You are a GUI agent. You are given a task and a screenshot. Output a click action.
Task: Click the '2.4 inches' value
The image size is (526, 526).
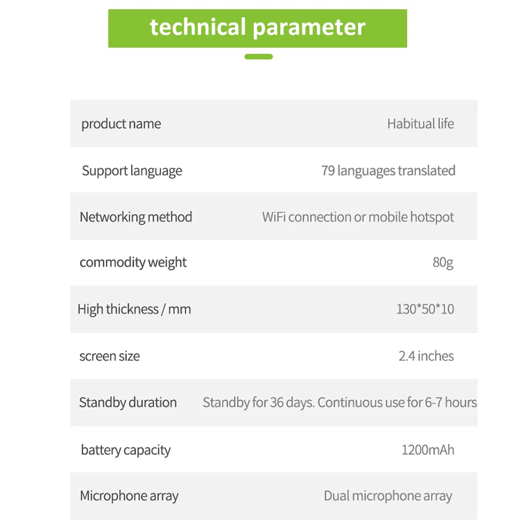pos(426,356)
